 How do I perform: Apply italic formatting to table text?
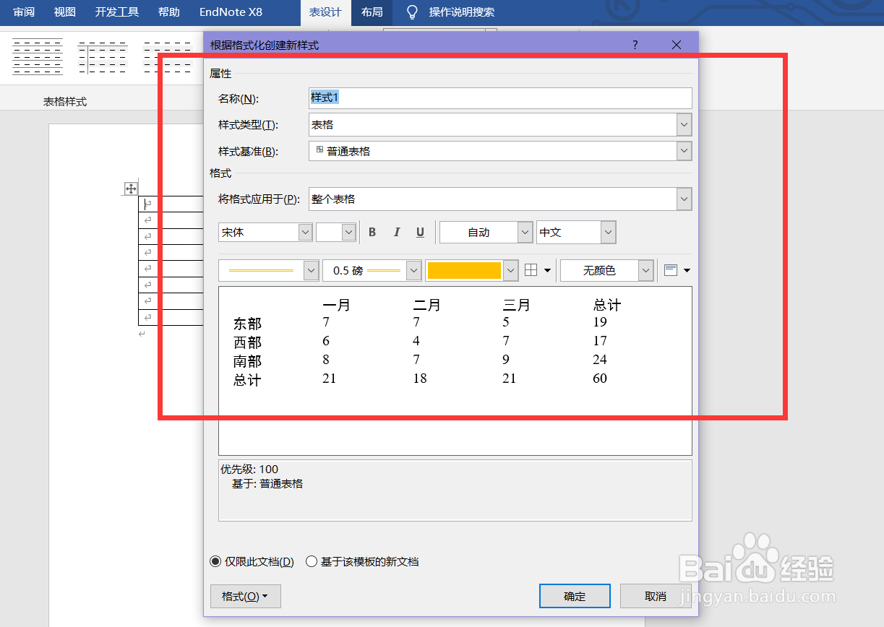[396, 232]
